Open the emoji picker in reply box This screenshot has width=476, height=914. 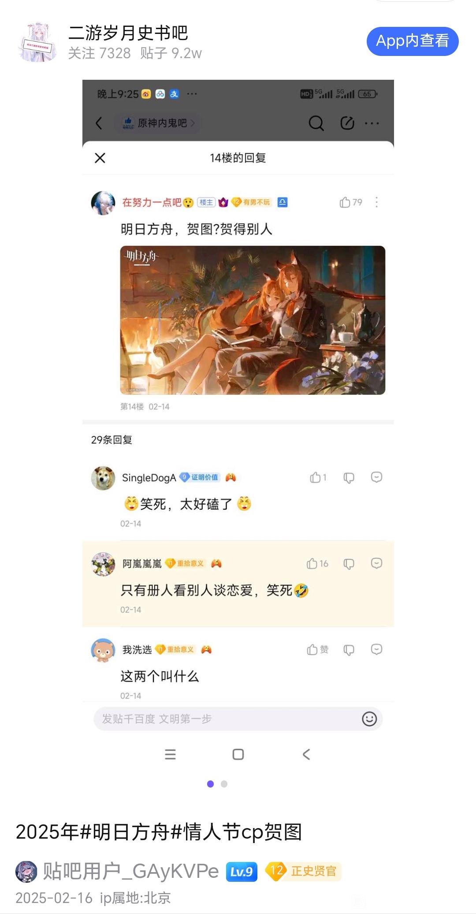369,719
